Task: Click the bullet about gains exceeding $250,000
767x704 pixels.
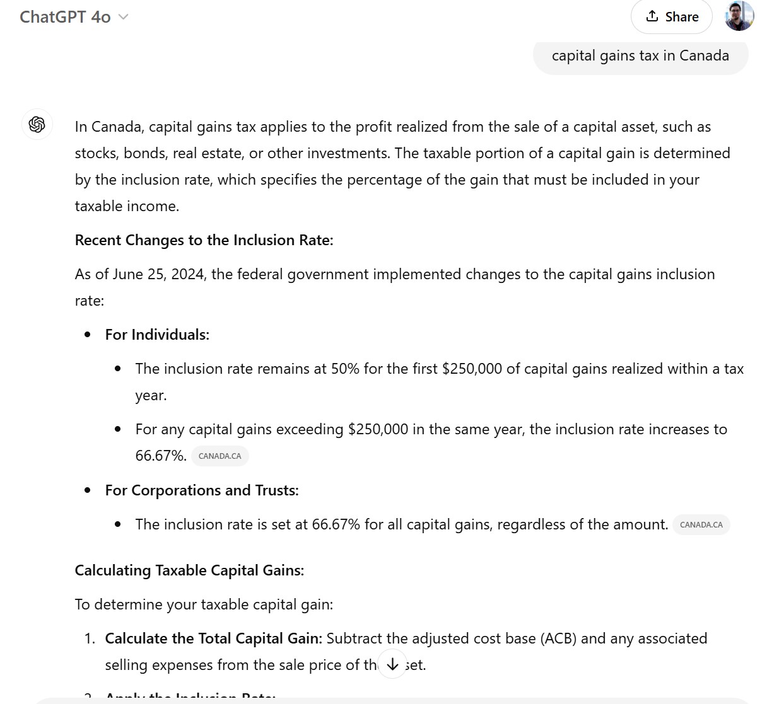Action: [x=431, y=430]
